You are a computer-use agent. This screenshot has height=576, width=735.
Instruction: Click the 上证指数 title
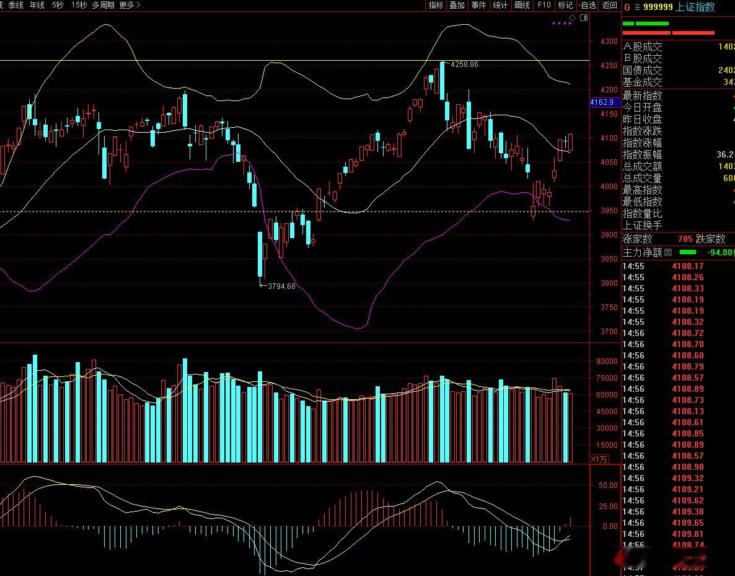point(695,7)
